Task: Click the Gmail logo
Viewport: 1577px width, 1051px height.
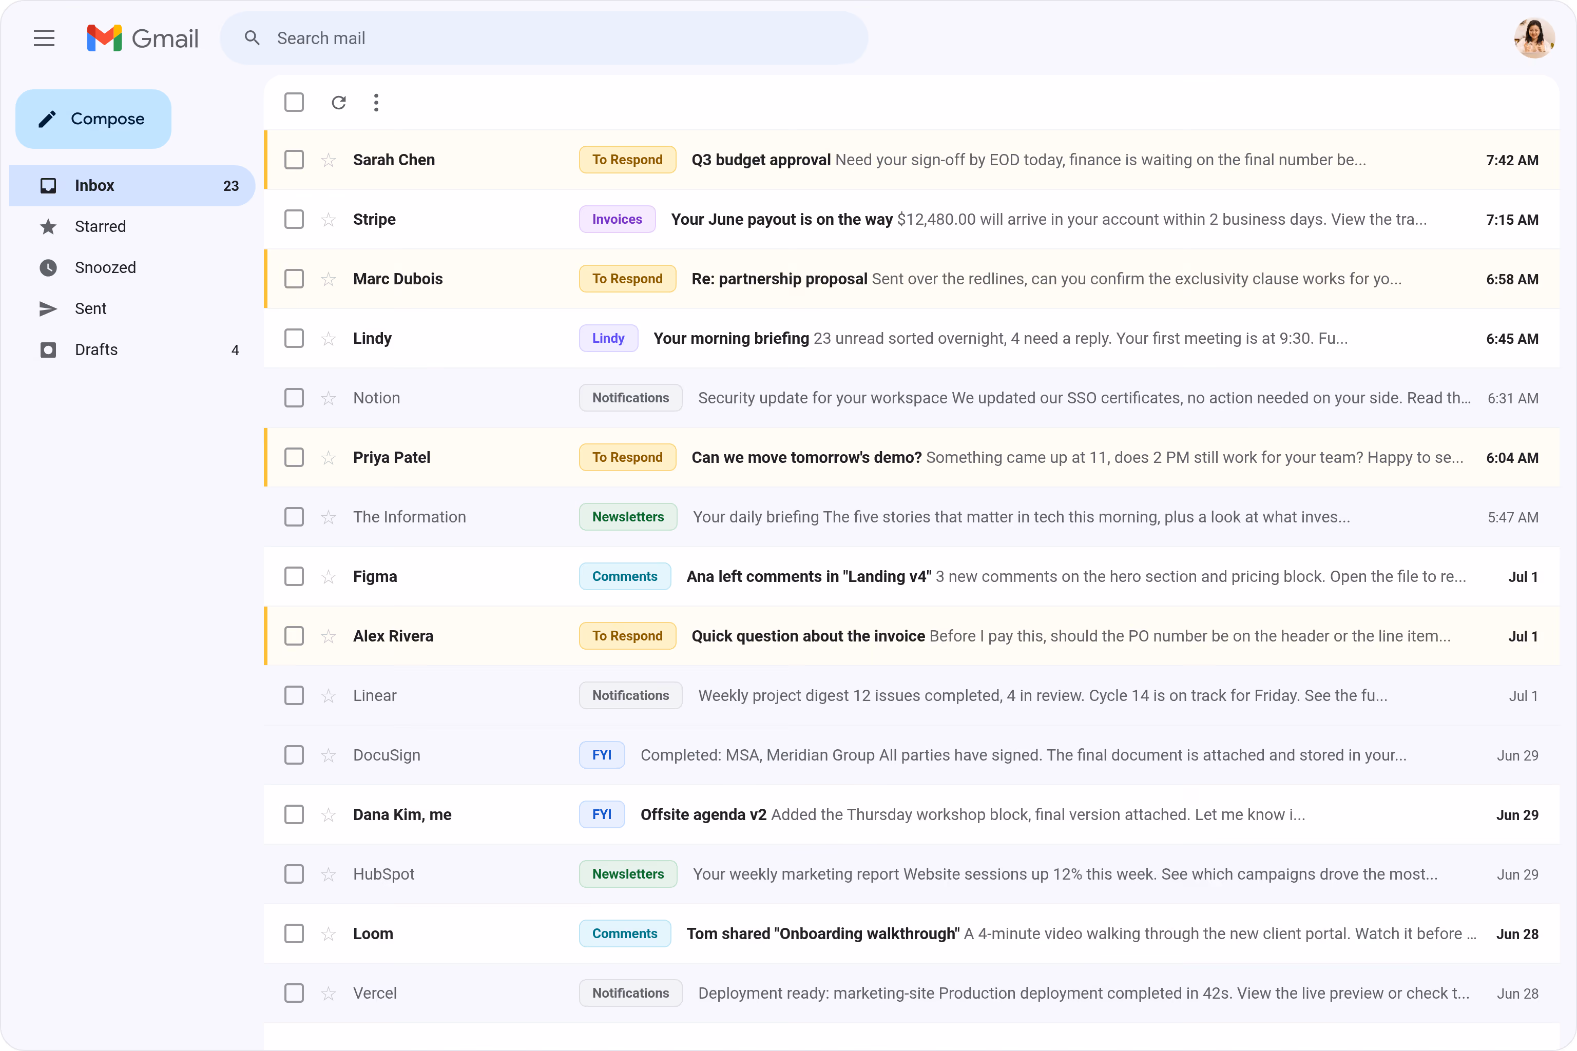Action: click(x=143, y=38)
